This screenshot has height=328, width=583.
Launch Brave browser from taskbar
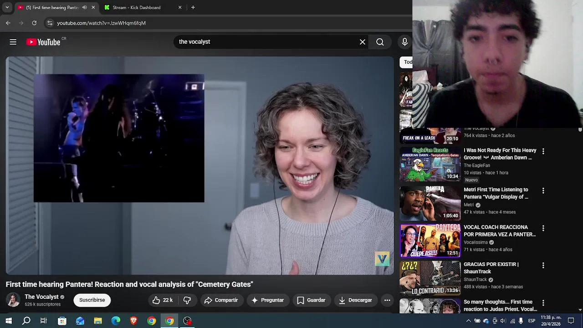click(x=133, y=321)
